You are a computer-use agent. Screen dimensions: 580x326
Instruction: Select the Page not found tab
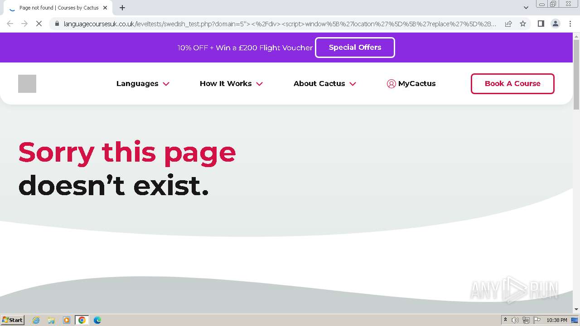coord(58,8)
